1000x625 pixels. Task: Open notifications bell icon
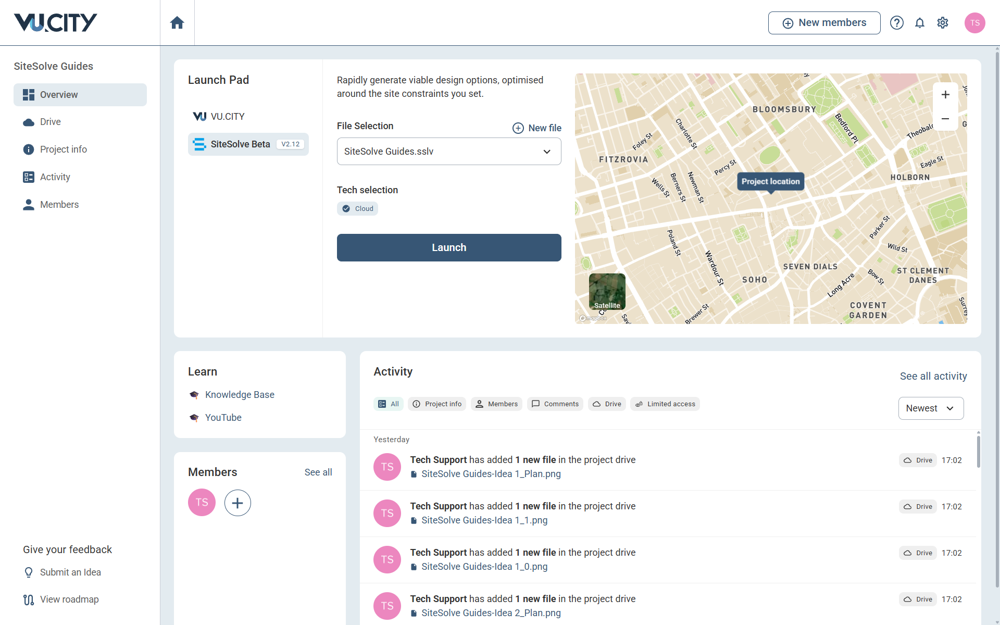point(920,23)
